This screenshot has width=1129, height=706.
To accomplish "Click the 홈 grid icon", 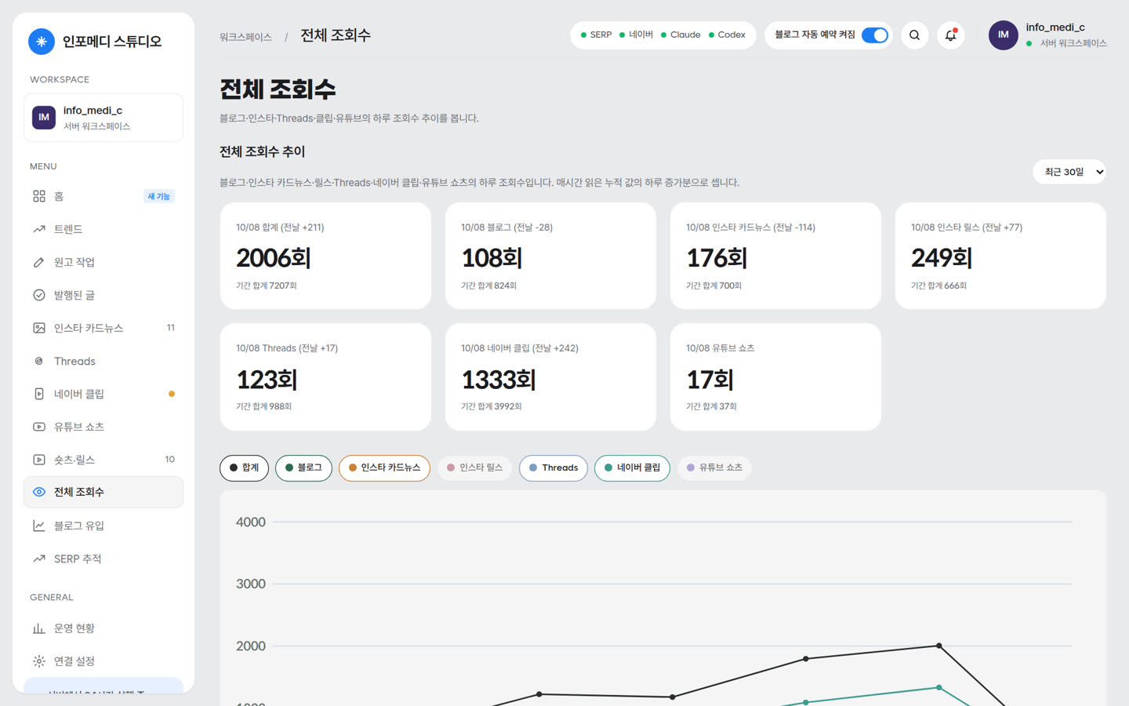I will [39, 196].
